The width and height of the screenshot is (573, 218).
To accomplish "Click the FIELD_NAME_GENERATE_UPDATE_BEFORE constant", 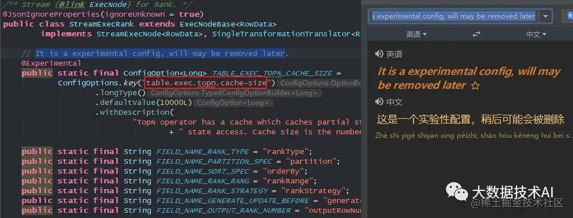I will (232, 201).
